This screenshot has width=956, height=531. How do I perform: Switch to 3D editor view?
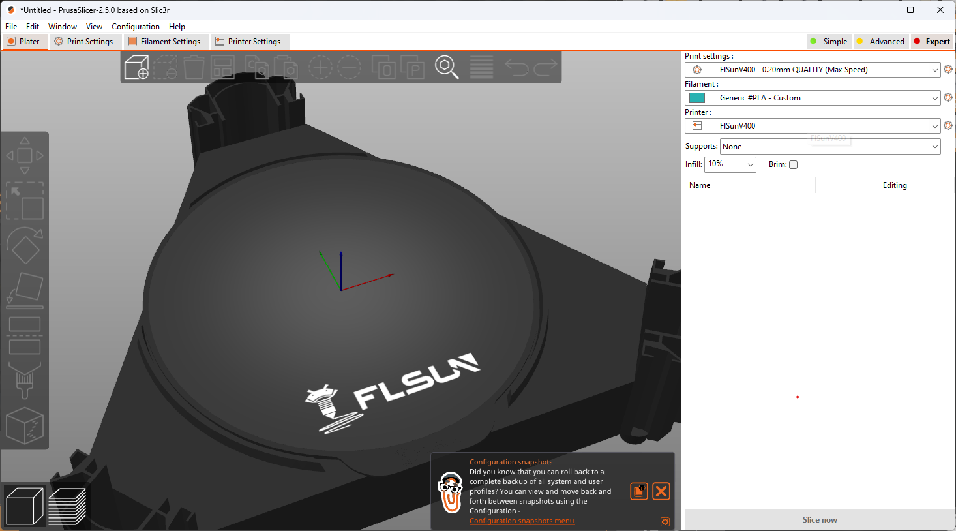[25, 506]
